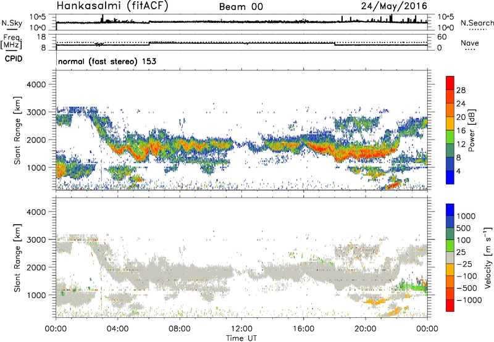
Task: Select the 'Freq. [MHz]' axis label
Action: click(x=11, y=41)
